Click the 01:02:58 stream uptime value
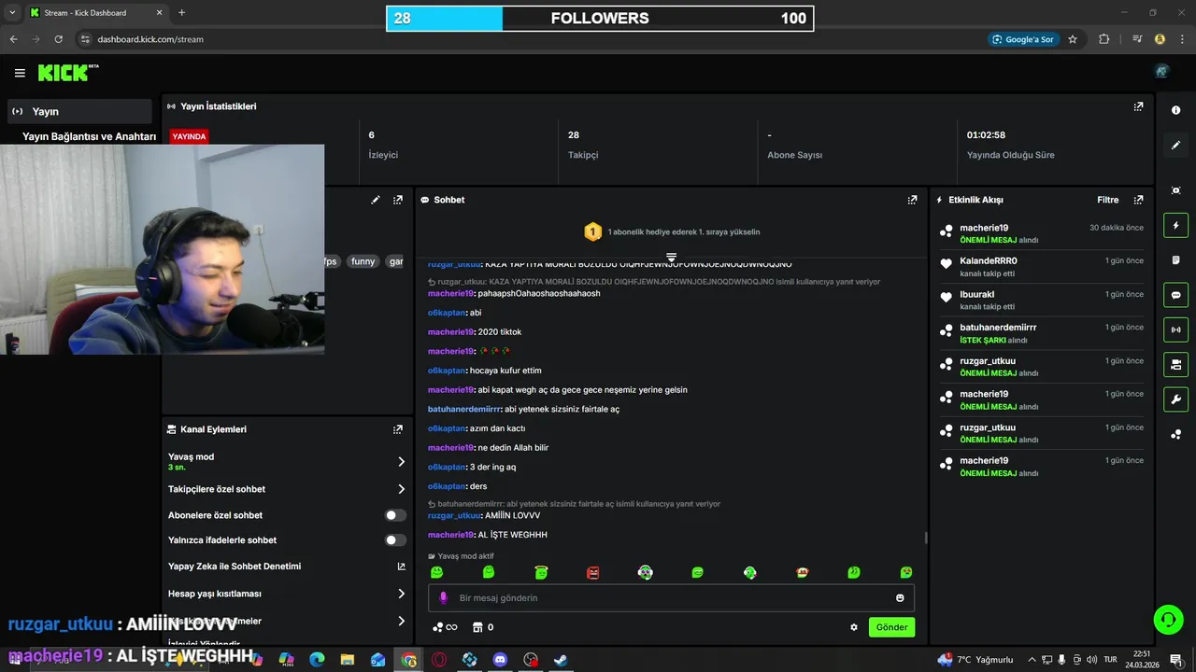Image resolution: width=1196 pixels, height=672 pixels. pos(986,135)
